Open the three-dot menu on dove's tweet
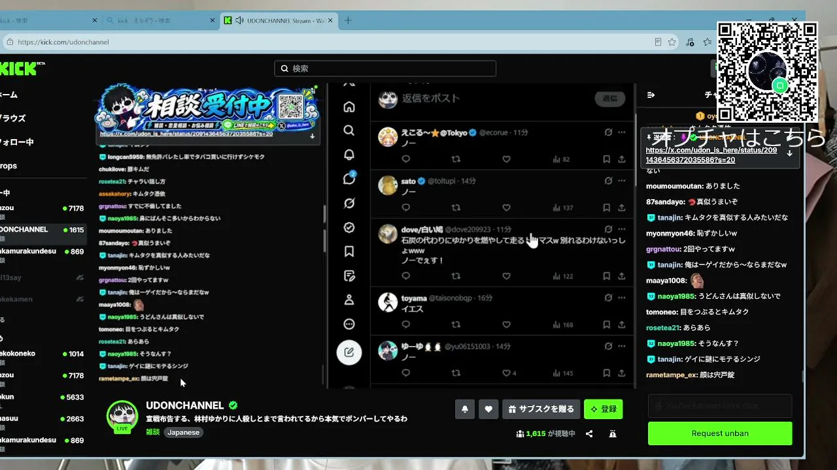The width and height of the screenshot is (837, 470). coord(621,229)
